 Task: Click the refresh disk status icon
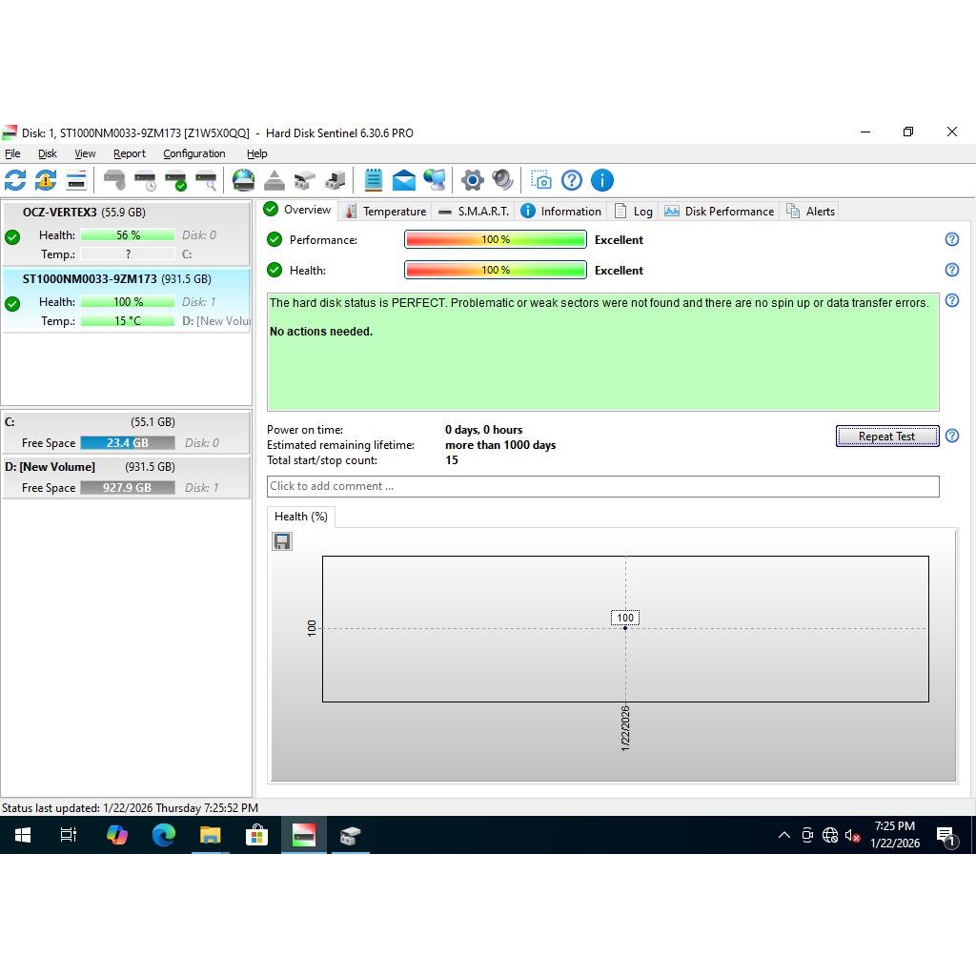point(15,180)
